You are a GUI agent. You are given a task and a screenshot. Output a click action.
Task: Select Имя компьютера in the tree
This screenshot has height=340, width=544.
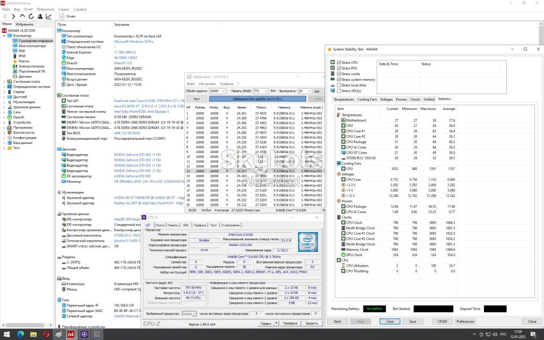[x=32, y=46]
